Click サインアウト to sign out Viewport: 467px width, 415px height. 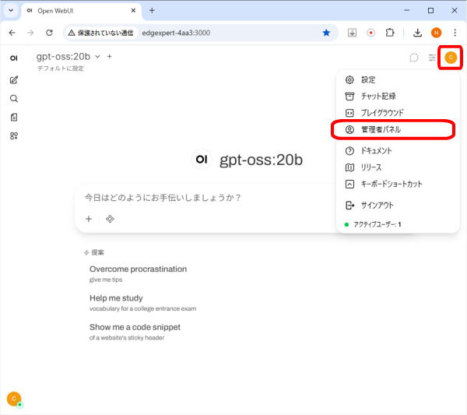(377, 206)
